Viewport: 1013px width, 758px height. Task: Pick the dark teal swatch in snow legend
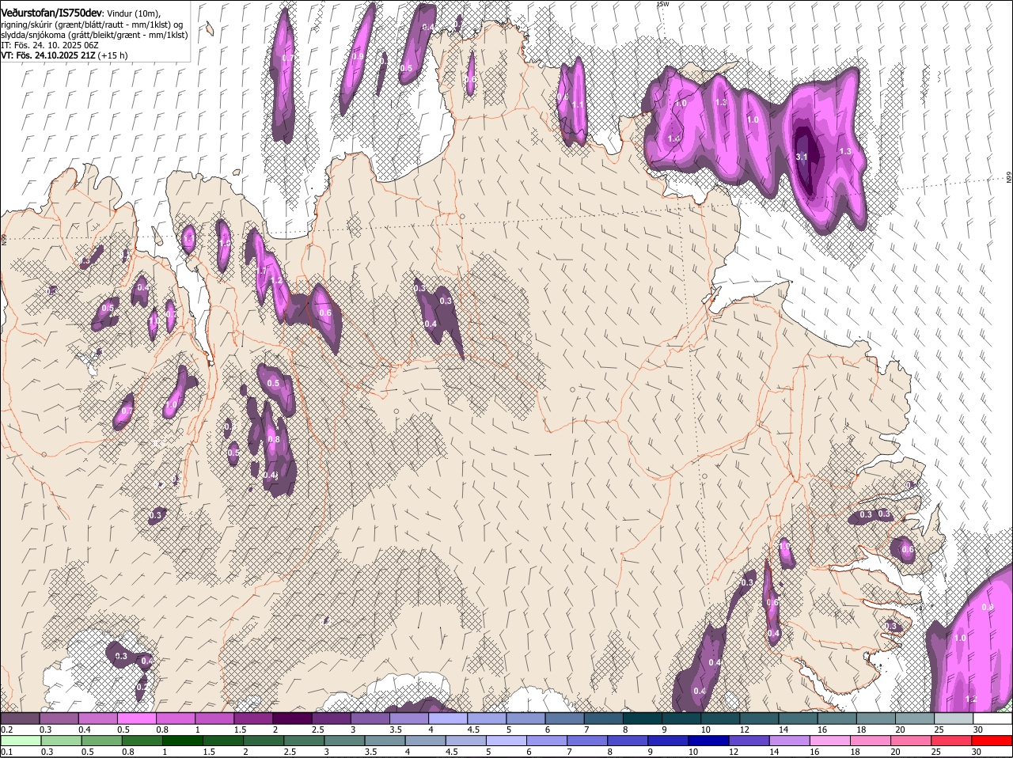tap(643, 718)
